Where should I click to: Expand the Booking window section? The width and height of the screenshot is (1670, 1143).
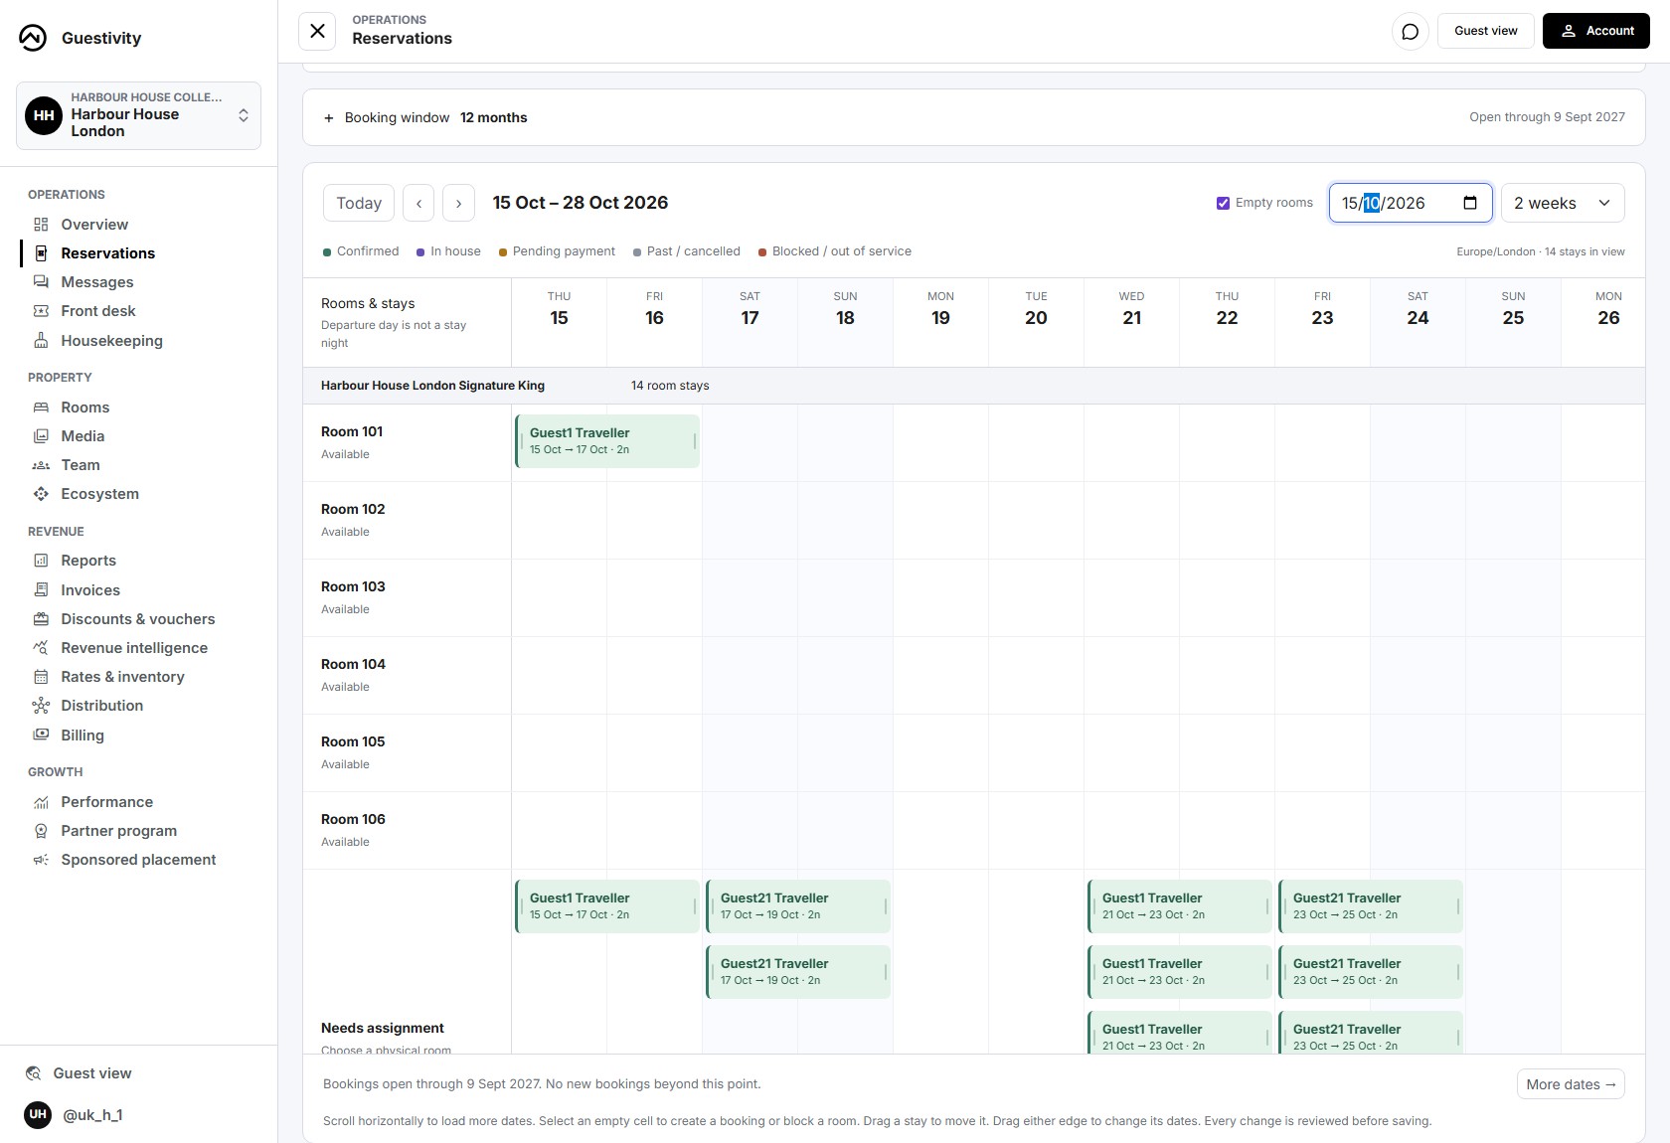click(974, 117)
